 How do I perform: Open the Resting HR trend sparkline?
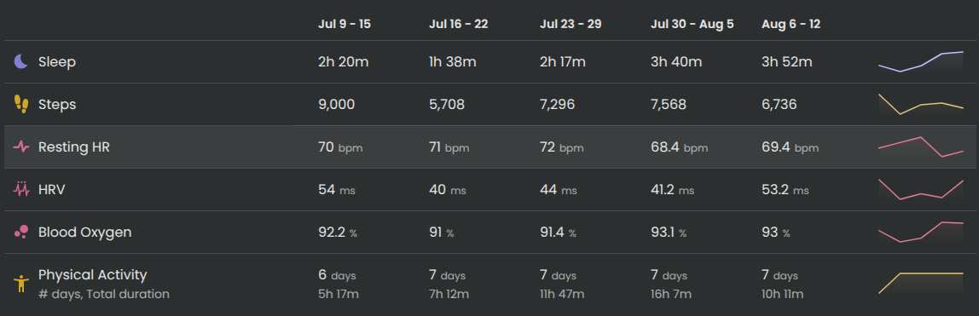pos(921,147)
